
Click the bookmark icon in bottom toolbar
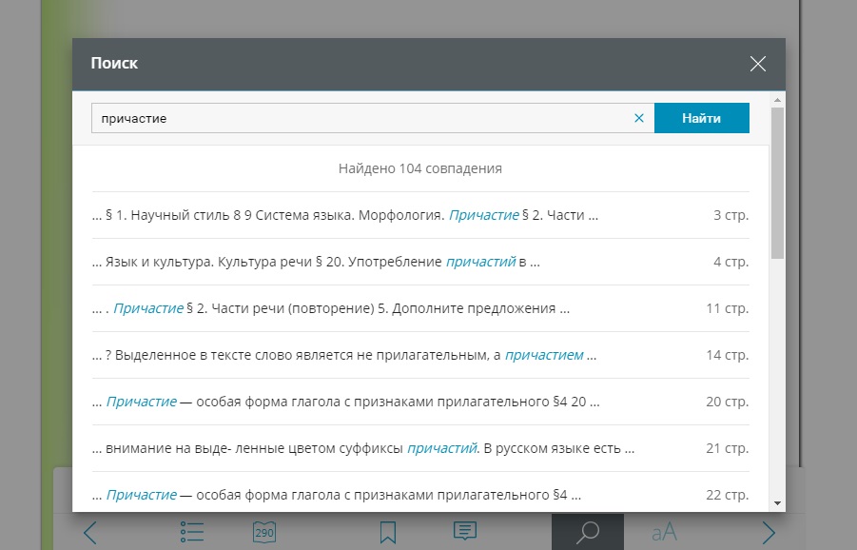click(387, 532)
